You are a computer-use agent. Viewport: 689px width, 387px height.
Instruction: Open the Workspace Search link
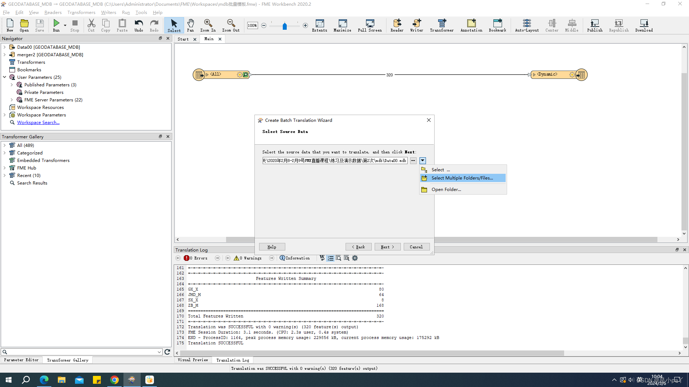(38, 123)
